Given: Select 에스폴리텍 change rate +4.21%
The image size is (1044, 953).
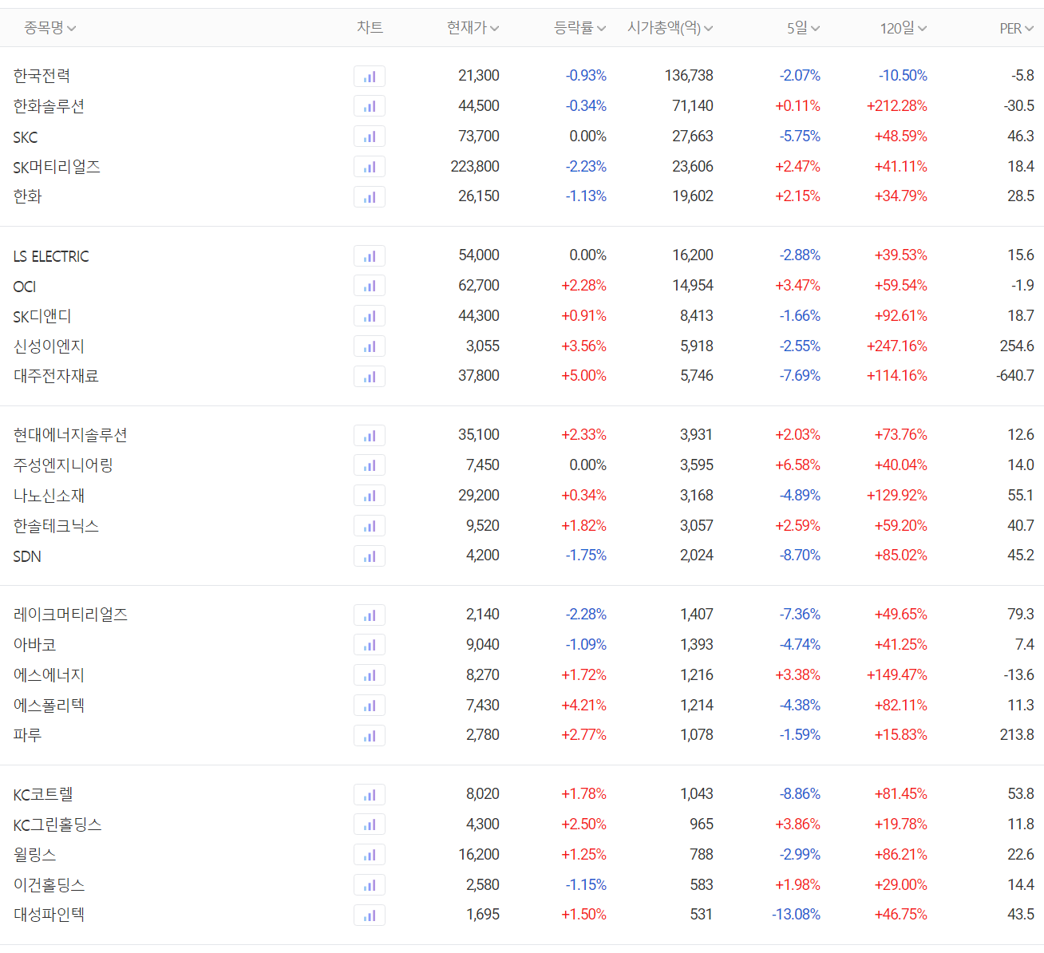Looking at the screenshot, I should pos(583,706).
